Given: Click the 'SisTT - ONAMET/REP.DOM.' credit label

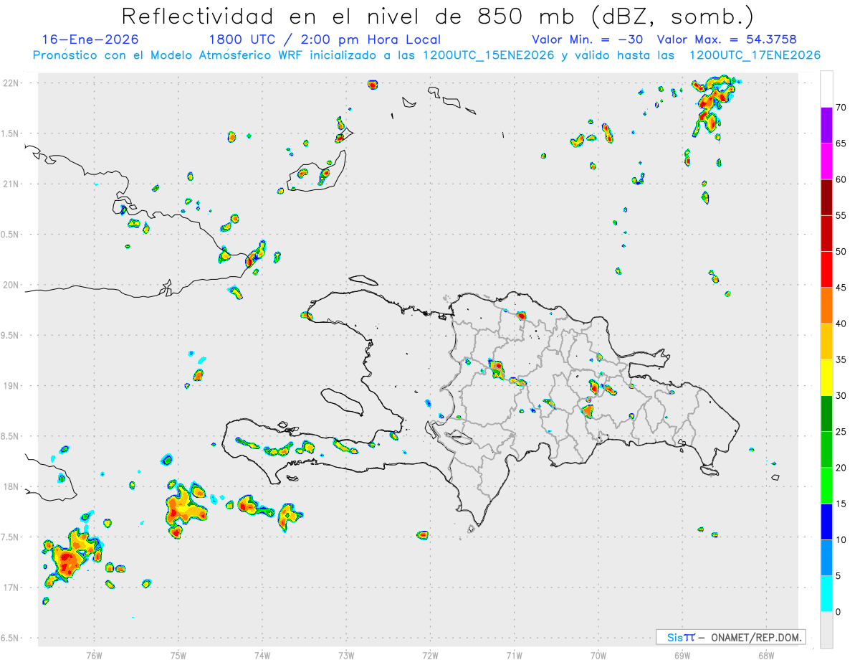Looking at the screenshot, I should pyautogui.click(x=731, y=637).
